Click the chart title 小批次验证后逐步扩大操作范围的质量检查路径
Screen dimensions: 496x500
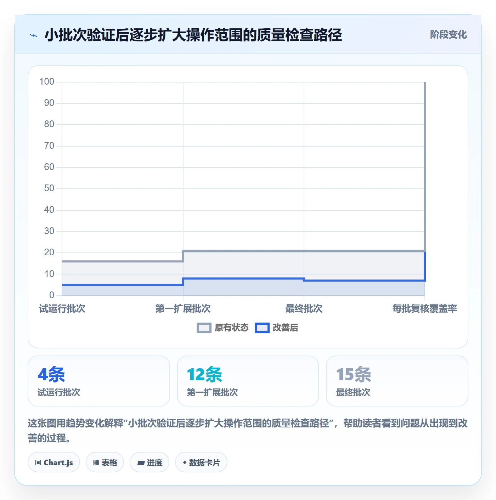coord(193,35)
